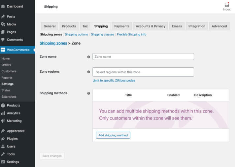This screenshot has height=167, width=235.
Task: Click the Media library icon
Action: pos(3,24)
